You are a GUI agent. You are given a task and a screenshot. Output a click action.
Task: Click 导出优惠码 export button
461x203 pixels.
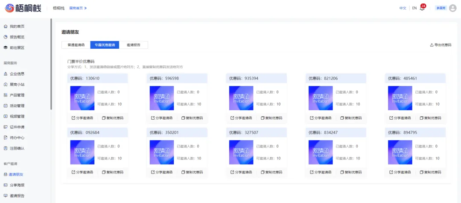tap(441, 45)
